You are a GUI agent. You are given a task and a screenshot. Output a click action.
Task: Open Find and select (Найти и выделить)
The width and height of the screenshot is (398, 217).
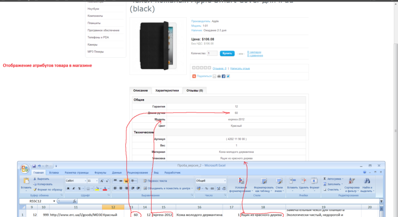(x=367, y=185)
